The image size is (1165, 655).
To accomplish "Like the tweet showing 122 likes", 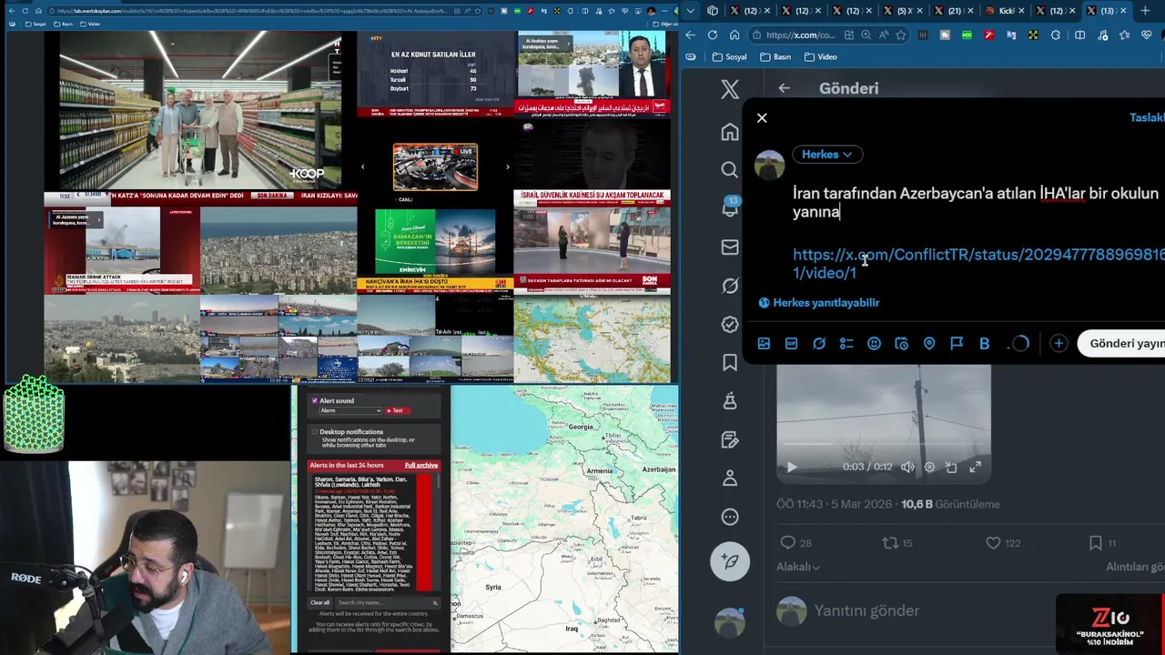I will [x=1002, y=543].
